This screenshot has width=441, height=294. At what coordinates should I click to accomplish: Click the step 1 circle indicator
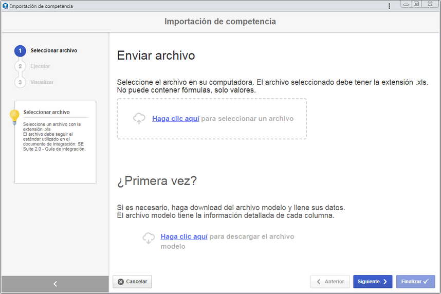pos(20,51)
